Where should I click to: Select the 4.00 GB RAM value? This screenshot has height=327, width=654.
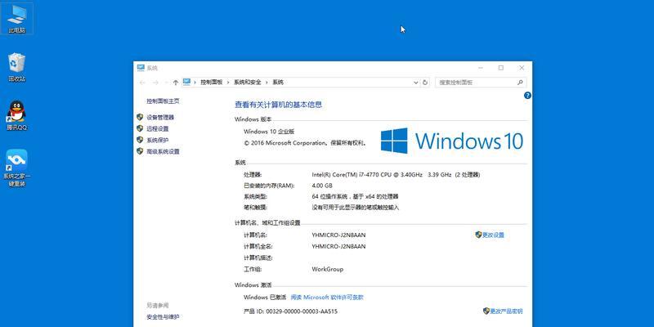point(322,186)
